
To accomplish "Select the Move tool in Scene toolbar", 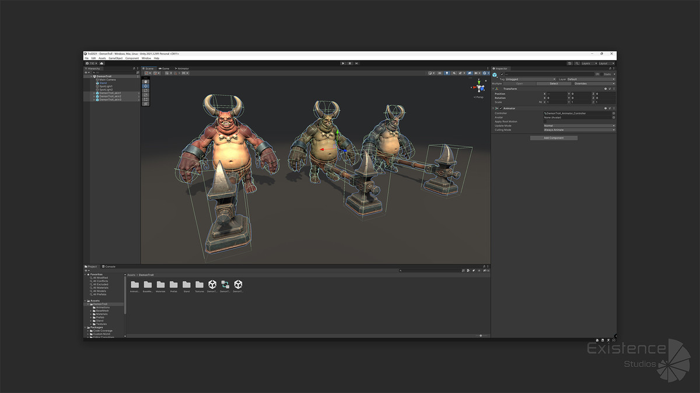I will [x=146, y=86].
